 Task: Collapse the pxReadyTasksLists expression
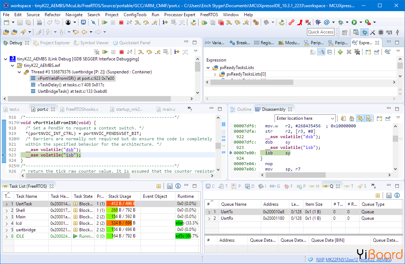[208, 68]
